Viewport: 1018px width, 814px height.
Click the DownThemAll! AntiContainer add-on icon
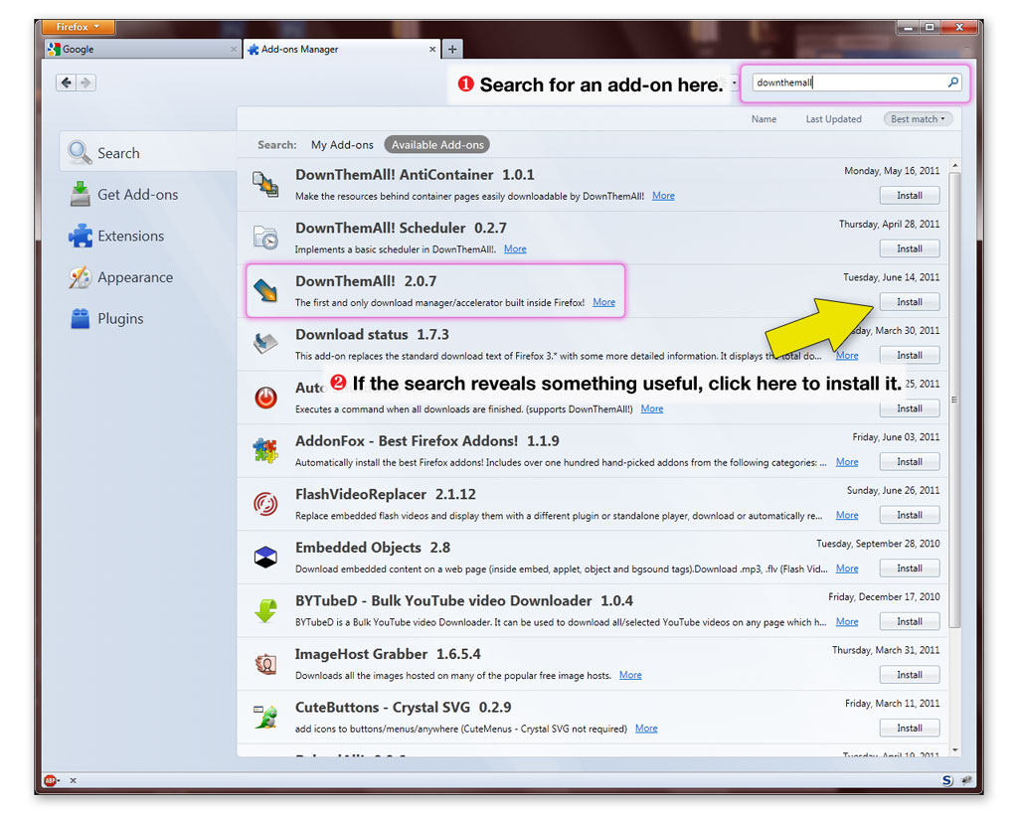265,184
